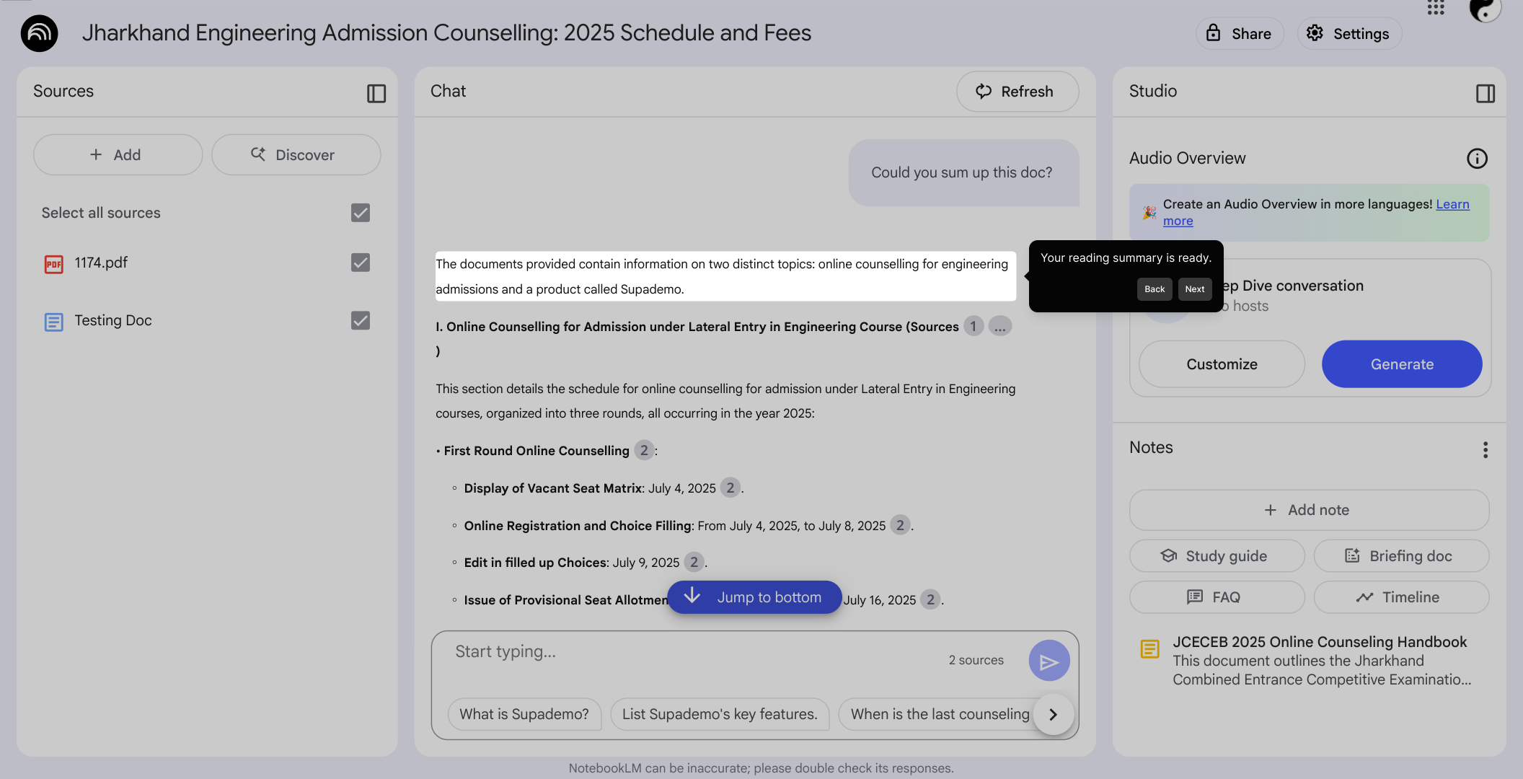Select 'When is the last counseling' suggestion
Screen dimensions: 1523x779
coord(937,714)
